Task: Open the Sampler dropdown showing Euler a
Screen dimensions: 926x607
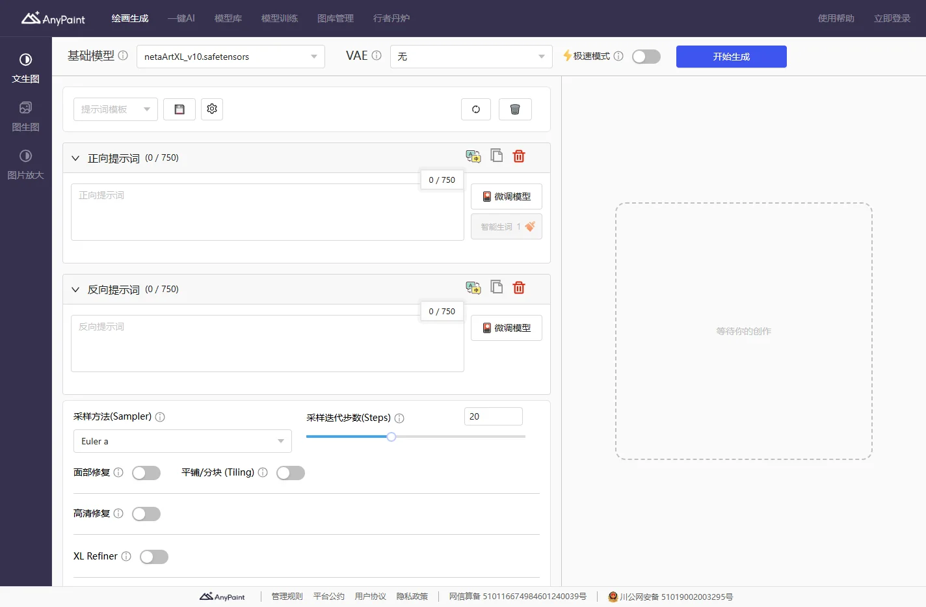Action: click(182, 441)
